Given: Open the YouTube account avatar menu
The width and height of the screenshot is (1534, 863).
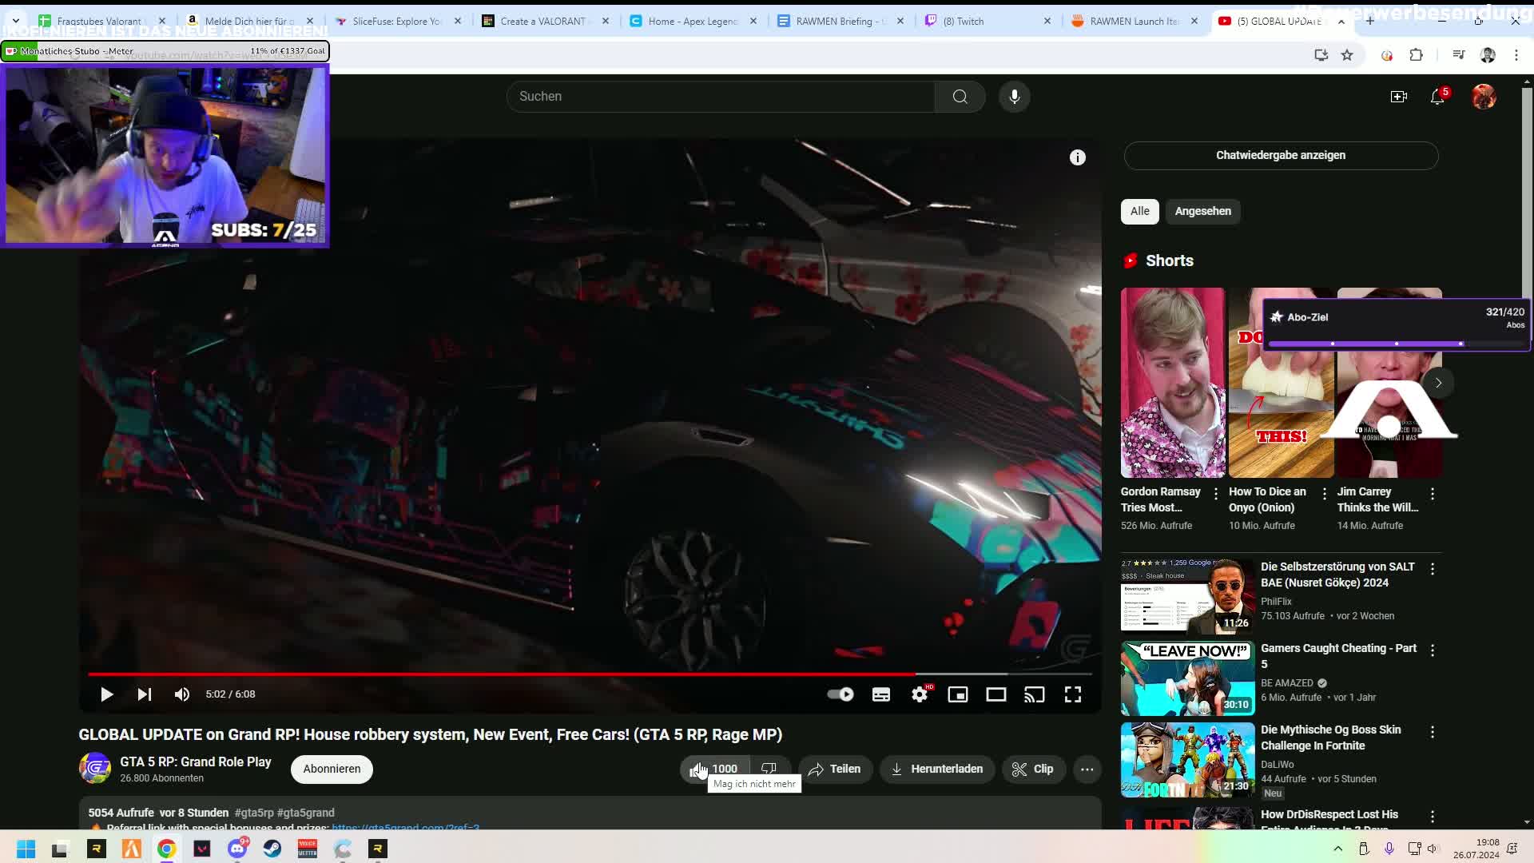Looking at the screenshot, I should tap(1484, 97).
